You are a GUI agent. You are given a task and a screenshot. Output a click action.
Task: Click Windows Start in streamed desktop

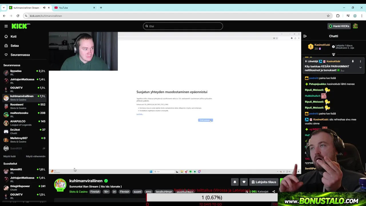[151, 172]
